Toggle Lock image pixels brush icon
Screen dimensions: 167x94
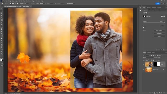148,60
